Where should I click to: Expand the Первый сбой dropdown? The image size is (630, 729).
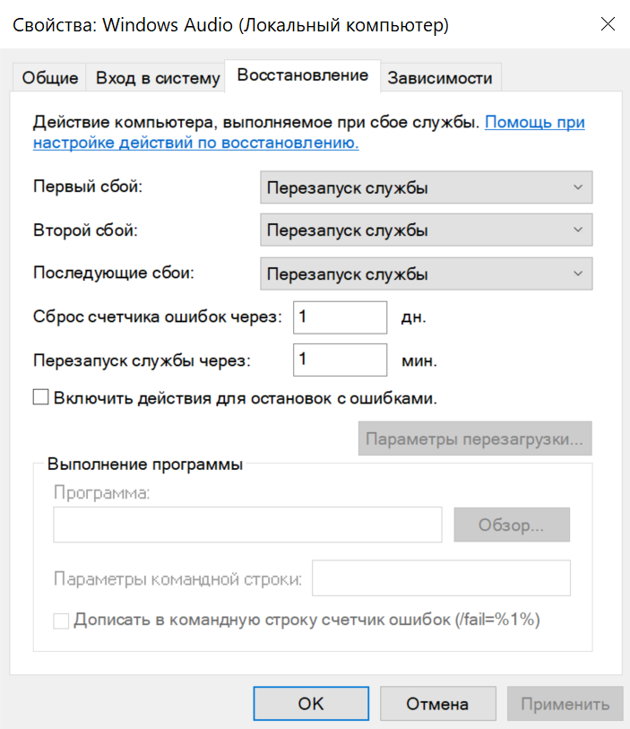(x=426, y=188)
